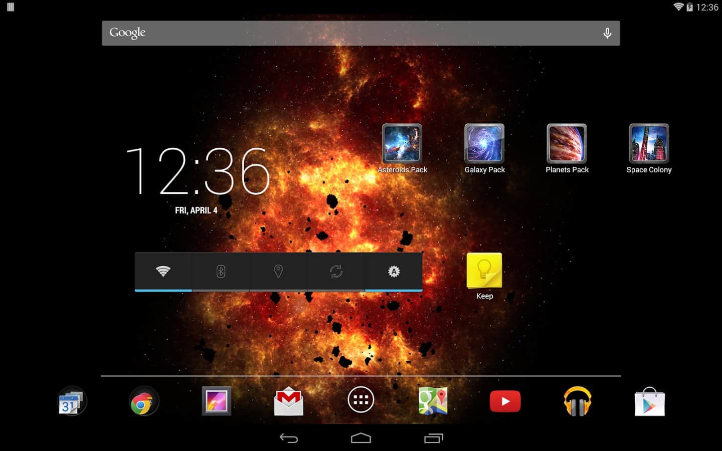
Task: Open Google Play Music headphones icon
Action: (577, 401)
